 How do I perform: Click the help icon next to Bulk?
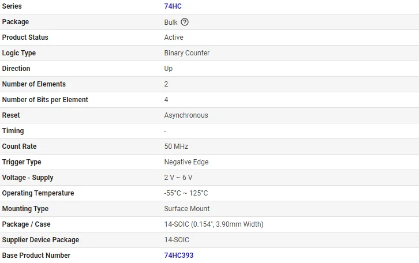pyautogui.click(x=185, y=22)
